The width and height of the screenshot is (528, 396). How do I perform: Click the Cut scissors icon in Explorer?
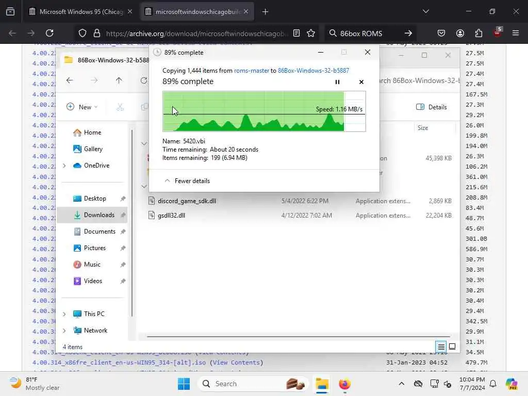tap(120, 107)
